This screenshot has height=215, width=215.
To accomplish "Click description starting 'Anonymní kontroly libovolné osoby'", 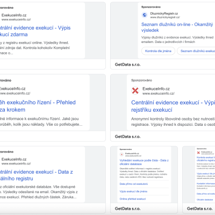I will point(173,121).
